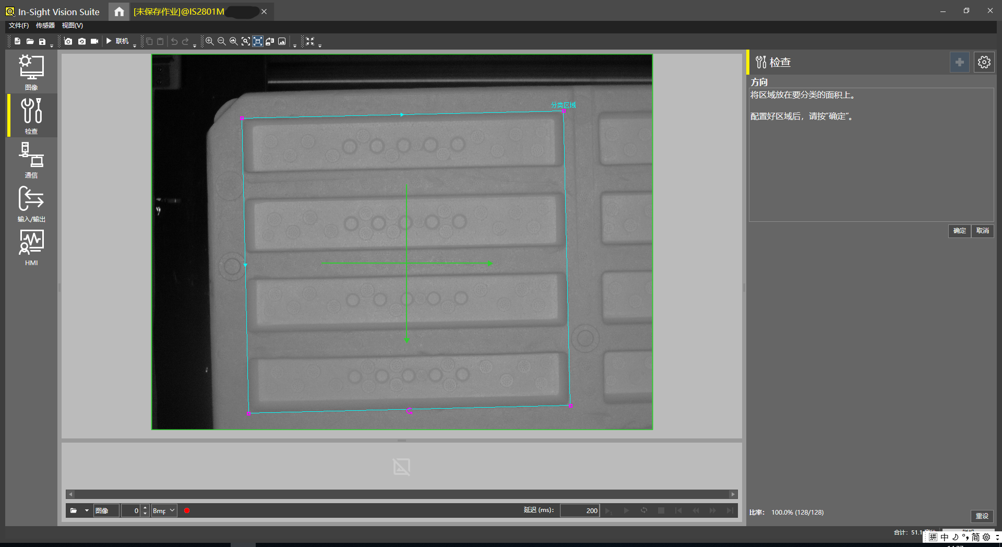The width and height of the screenshot is (1002, 547).
Task: Close the IS2801M job tab
Action: (x=264, y=11)
